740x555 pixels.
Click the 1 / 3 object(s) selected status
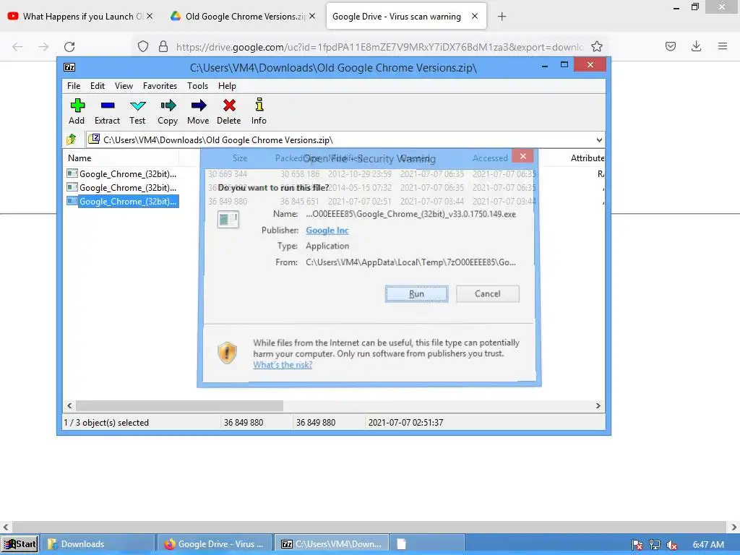click(106, 422)
